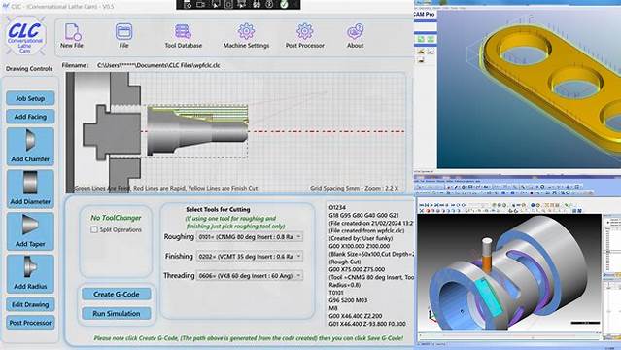Expand the Threading tool dropdown

coord(250,275)
